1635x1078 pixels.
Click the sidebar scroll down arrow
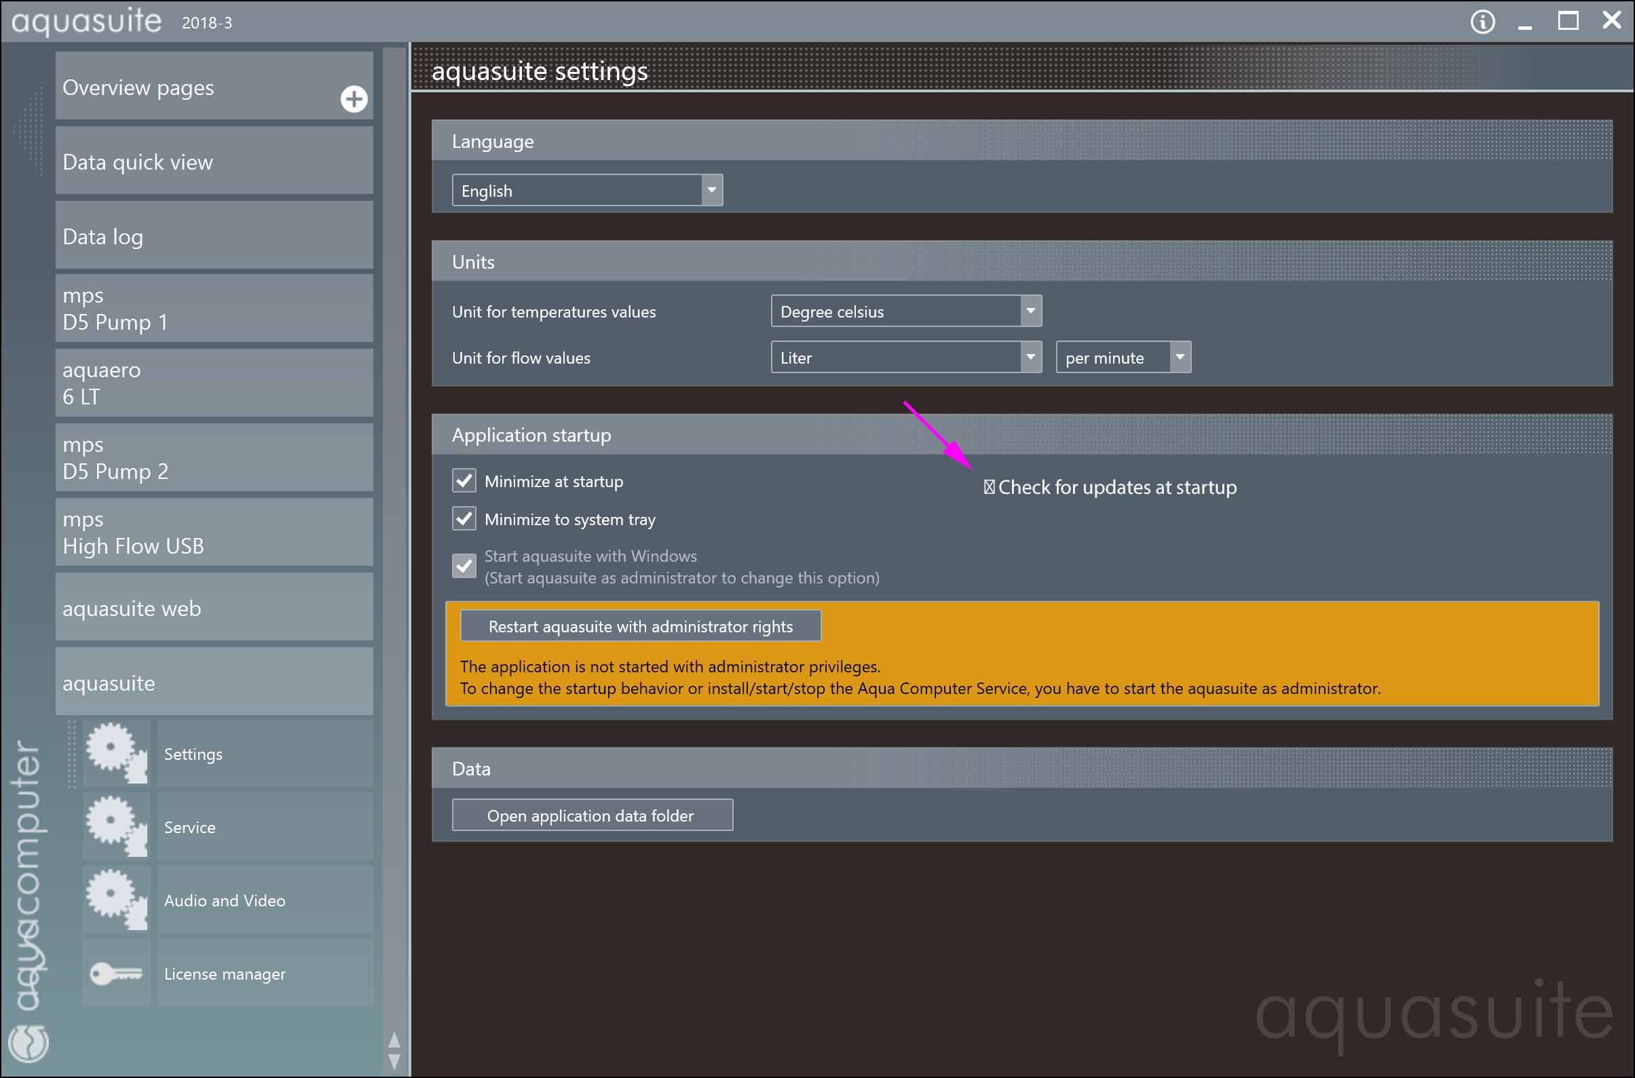coord(394,1062)
